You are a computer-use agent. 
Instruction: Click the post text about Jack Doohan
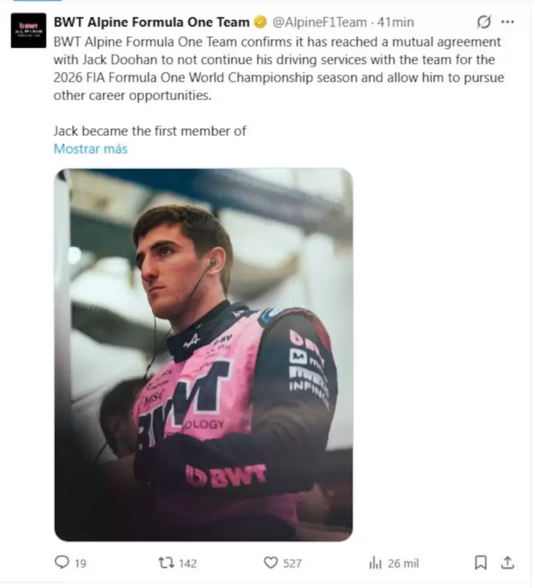(x=278, y=69)
